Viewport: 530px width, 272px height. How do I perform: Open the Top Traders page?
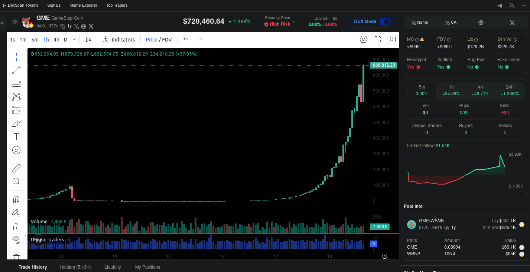117,5
